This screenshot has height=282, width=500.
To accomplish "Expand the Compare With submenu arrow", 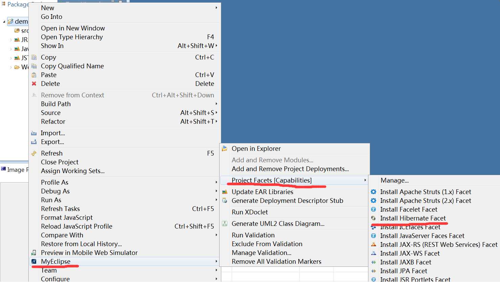I will click(217, 235).
